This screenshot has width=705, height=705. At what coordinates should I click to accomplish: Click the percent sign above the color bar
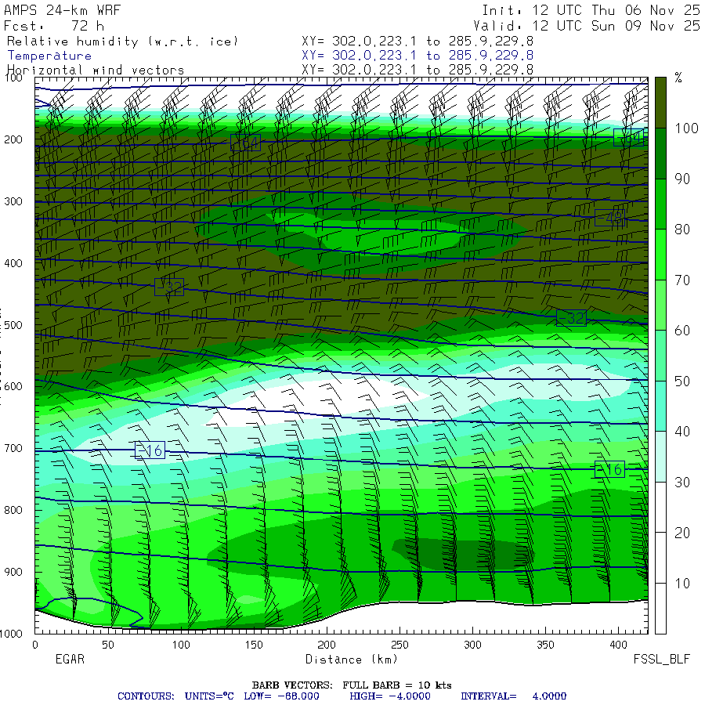[678, 78]
